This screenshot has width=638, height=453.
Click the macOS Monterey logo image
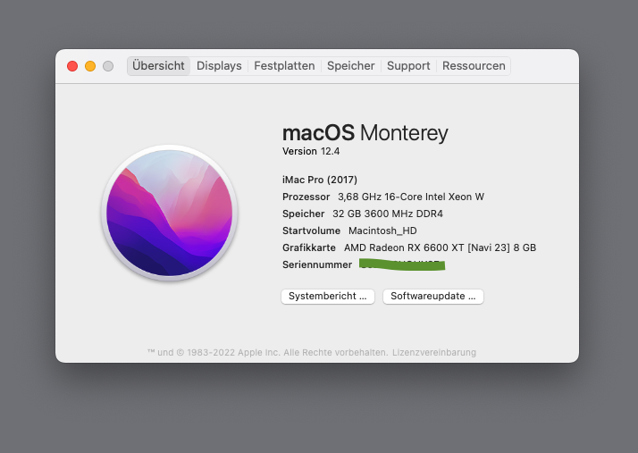[170, 213]
